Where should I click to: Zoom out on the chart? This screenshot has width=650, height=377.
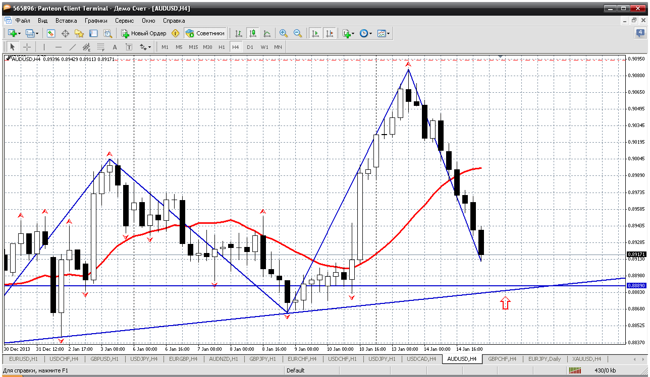[298, 33]
